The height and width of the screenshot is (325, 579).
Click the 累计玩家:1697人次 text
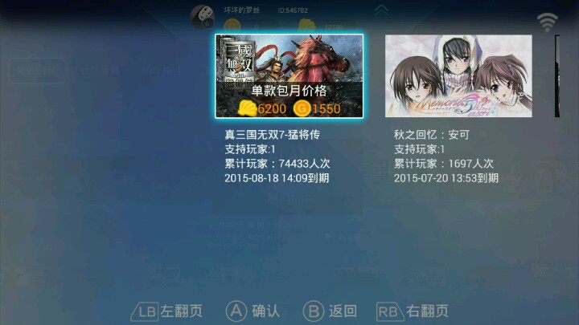pos(443,164)
